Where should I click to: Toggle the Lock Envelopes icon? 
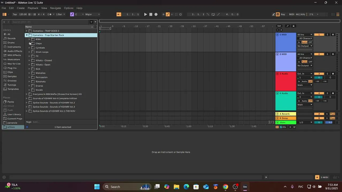[x=293, y=26]
